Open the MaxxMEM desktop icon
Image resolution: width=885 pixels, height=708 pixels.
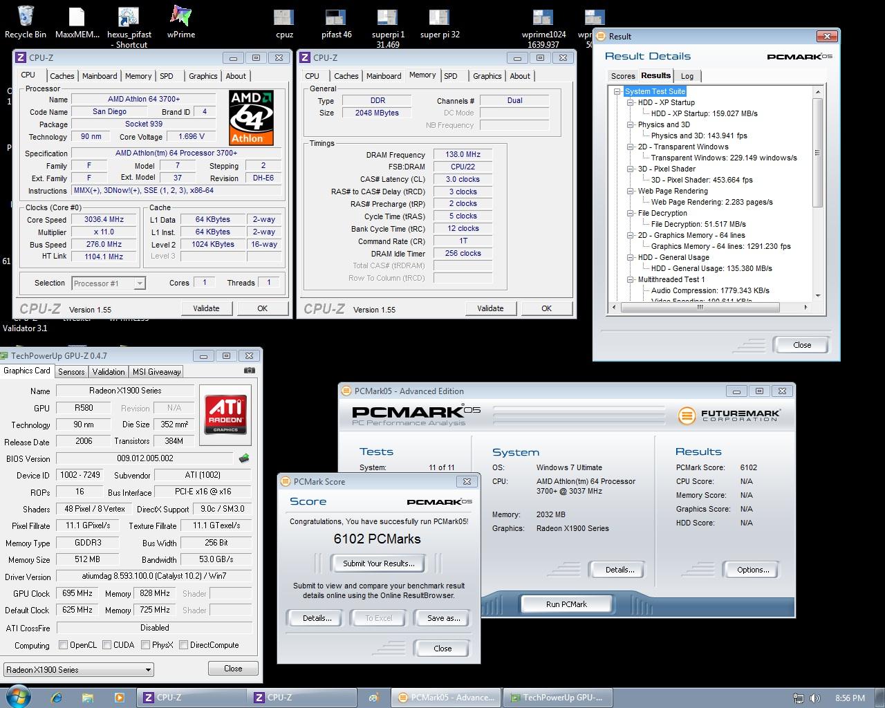tap(77, 21)
